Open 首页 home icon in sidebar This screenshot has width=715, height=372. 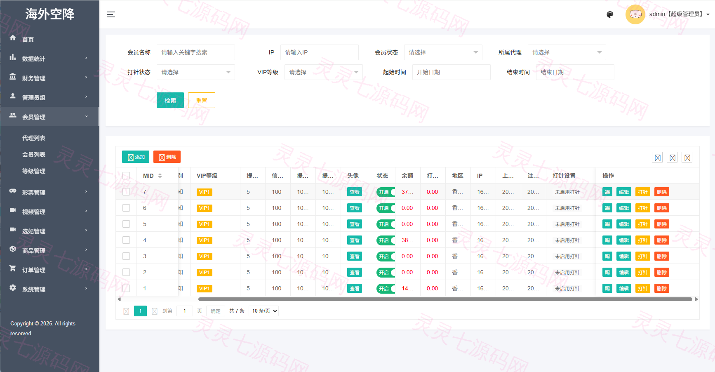click(13, 38)
